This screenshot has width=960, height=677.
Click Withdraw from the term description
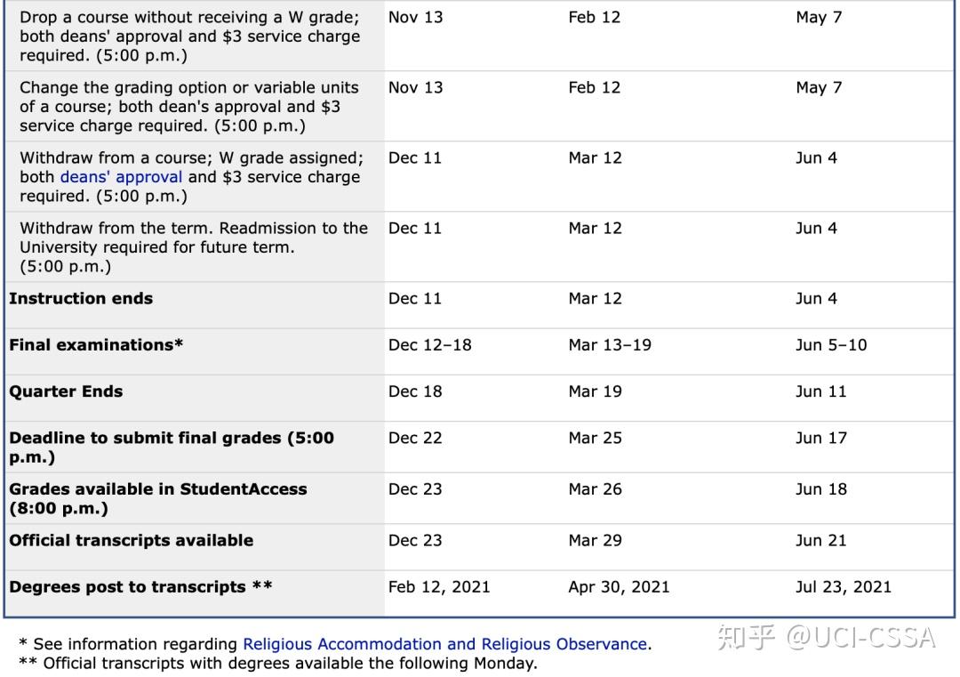(194, 247)
